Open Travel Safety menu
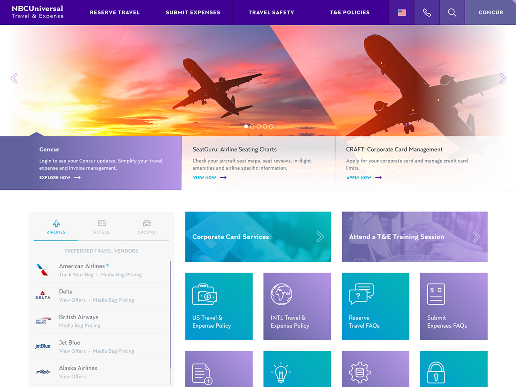This screenshot has height=387, width=516. [x=271, y=13]
